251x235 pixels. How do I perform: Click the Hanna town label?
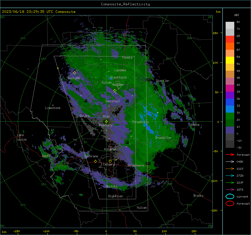coord(195,125)
